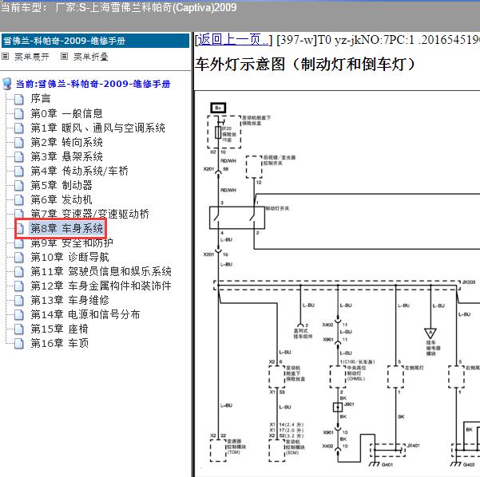
Task: Open the 序言 preface entry
Action: (x=41, y=99)
